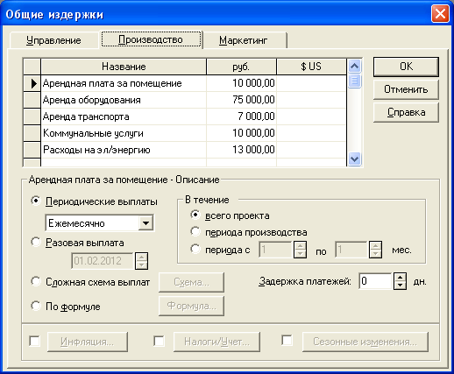Click the Название column header
This screenshot has width=454, height=374.
[124, 67]
